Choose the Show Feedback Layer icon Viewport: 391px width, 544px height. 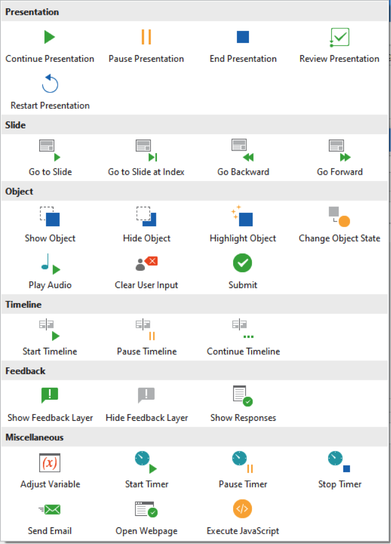pos(50,396)
